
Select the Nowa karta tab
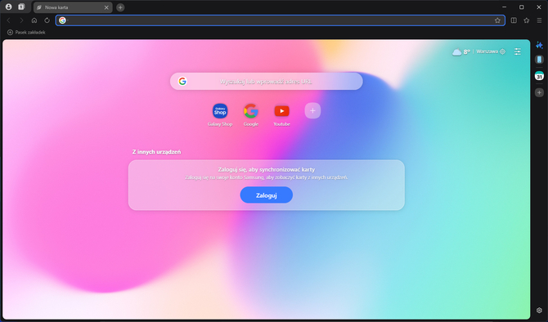pyautogui.click(x=73, y=7)
